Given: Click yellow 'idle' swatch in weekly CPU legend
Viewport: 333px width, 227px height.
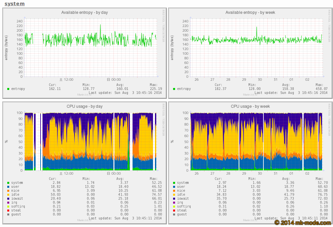Looking at the screenshot, I should pyautogui.click(x=174, y=195).
